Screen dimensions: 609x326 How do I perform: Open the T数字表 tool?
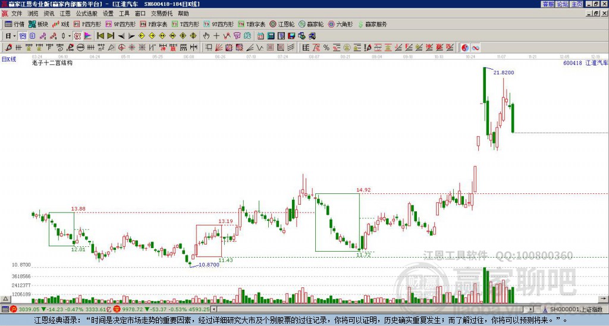click(x=252, y=24)
